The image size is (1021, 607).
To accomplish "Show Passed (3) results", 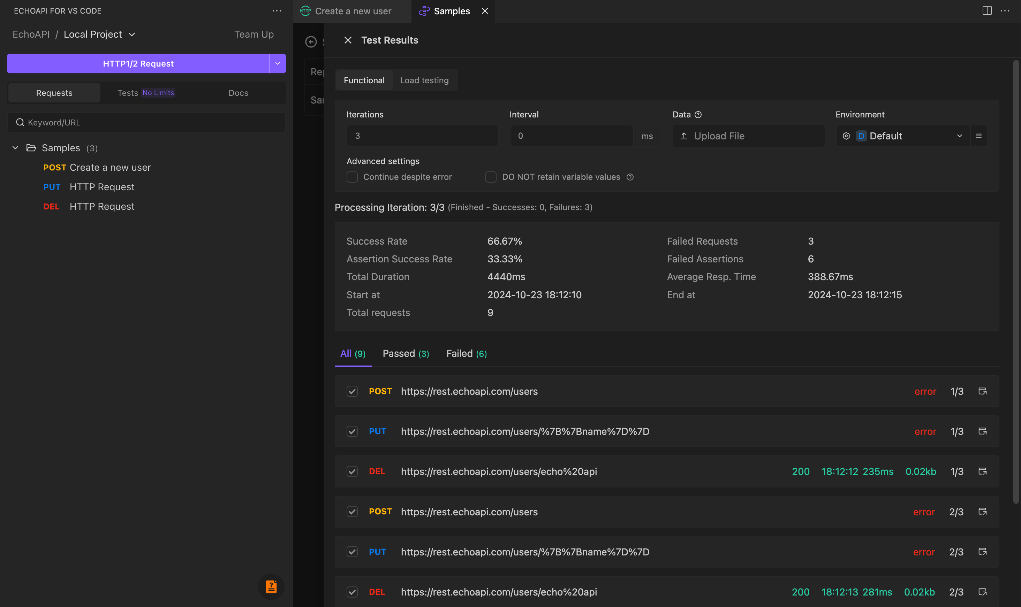I will click(x=406, y=353).
